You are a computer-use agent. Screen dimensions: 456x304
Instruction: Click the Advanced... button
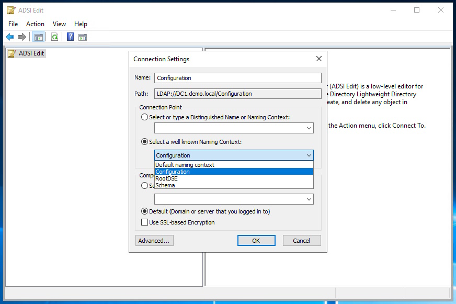154,241
